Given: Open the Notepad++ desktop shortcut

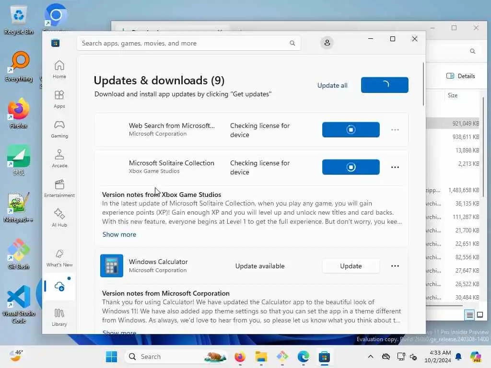Looking at the screenshot, I should [x=19, y=207].
